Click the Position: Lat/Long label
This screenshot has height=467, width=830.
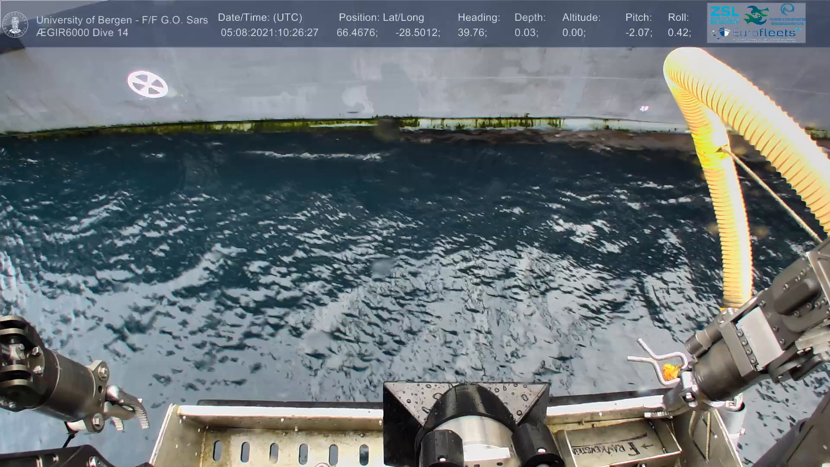click(x=381, y=18)
